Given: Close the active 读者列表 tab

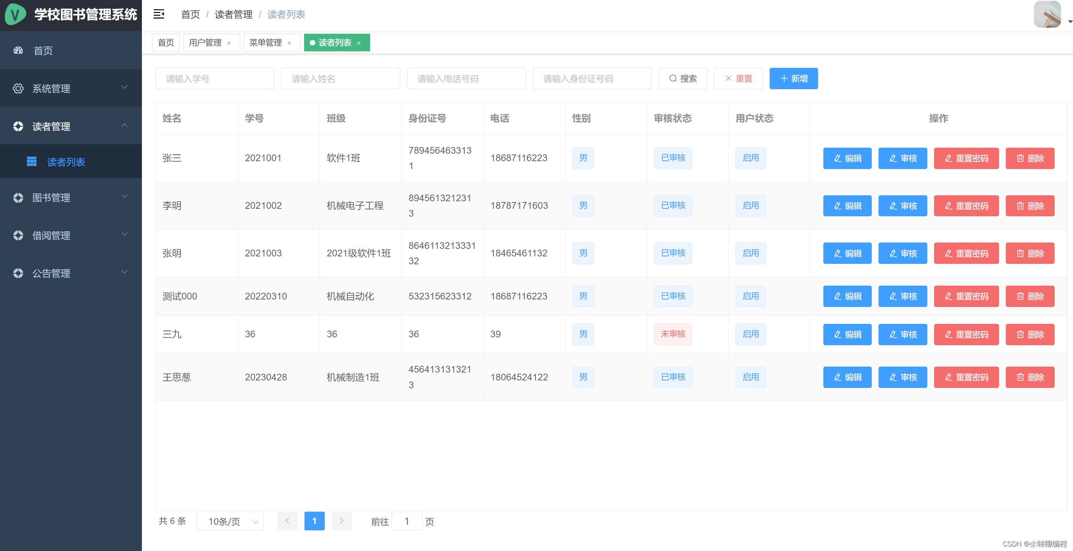Looking at the screenshot, I should point(359,43).
